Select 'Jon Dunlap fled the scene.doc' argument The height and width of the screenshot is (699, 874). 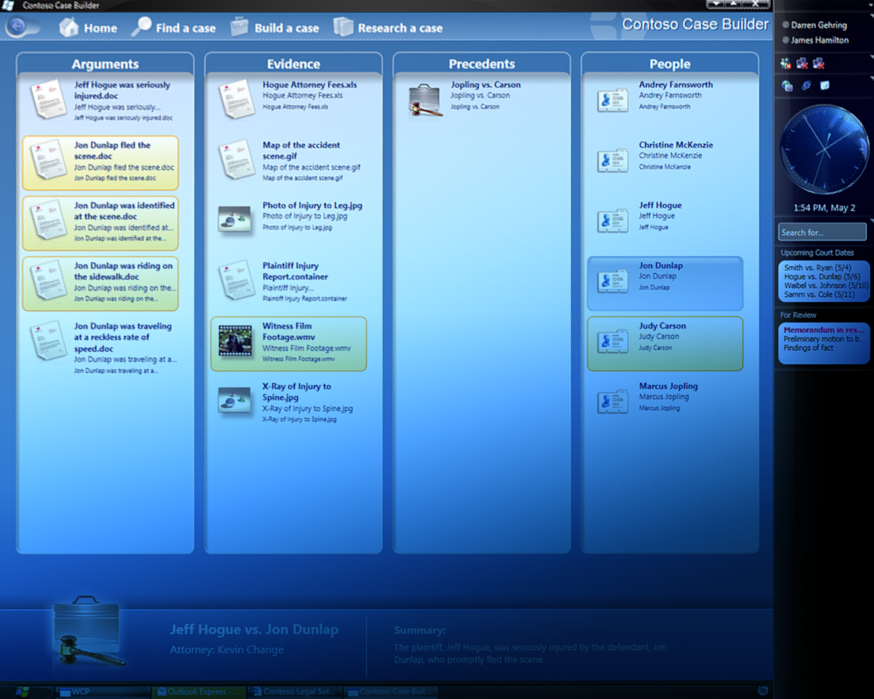pyautogui.click(x=101, y=162)
